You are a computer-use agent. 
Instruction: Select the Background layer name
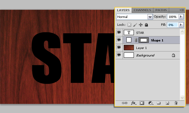tap(145, 55)
